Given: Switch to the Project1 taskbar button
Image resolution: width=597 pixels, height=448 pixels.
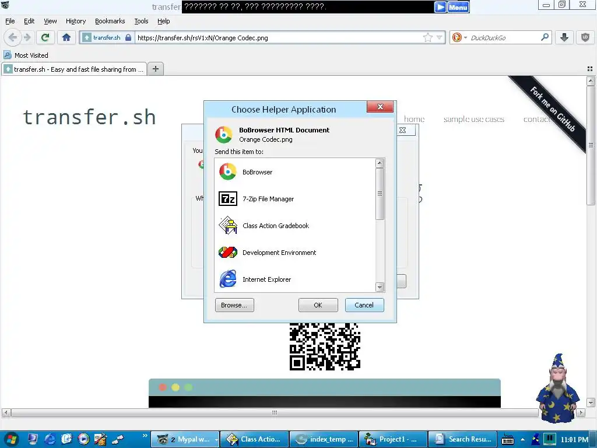Looking at the screenshot, I should pos(393,439).
